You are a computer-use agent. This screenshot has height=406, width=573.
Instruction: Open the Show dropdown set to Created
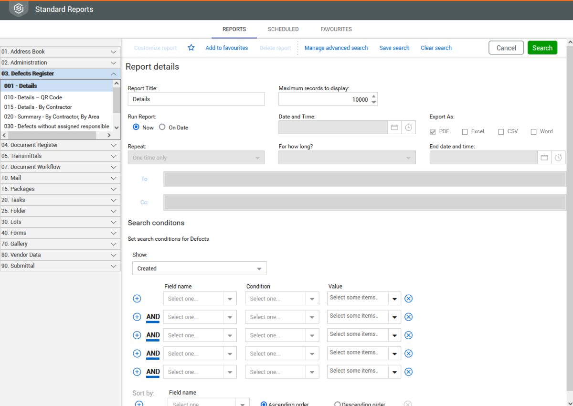199,268
